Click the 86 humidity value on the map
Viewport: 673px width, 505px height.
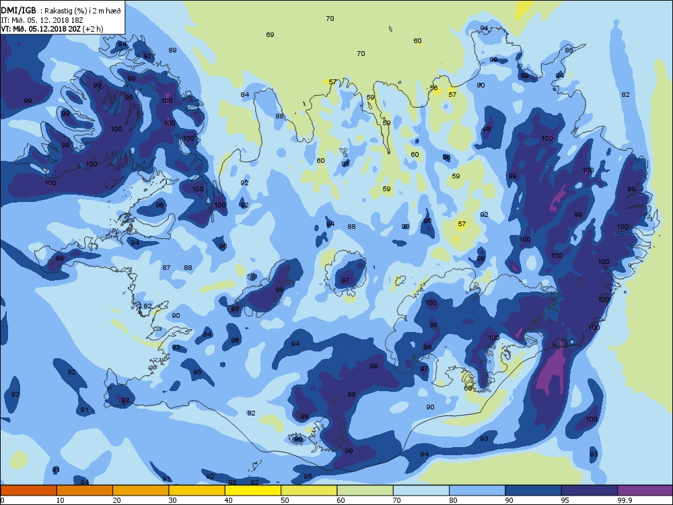[x=569, y=50]
